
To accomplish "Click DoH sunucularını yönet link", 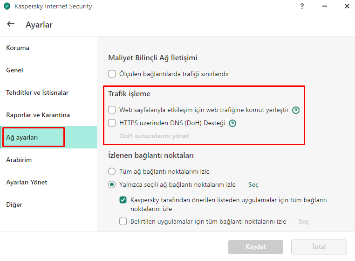I will pos(154,136).
